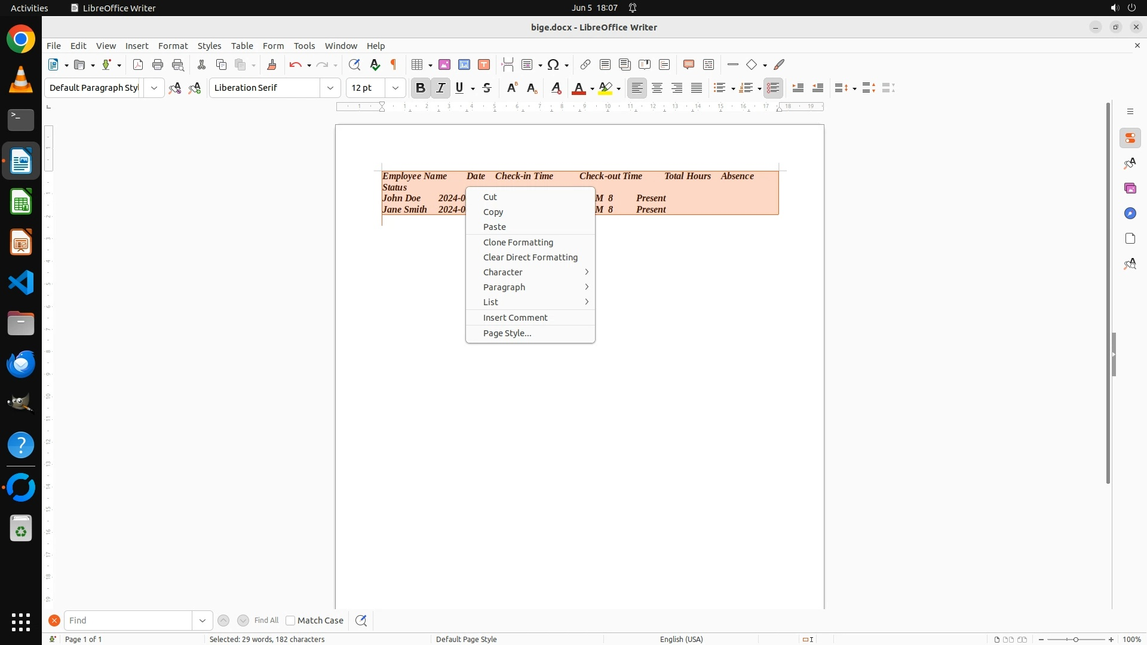Image resolution: width=1147 pixels, height=645 pixels.
Task: Click the Print document icon
Action: [158, 64]
